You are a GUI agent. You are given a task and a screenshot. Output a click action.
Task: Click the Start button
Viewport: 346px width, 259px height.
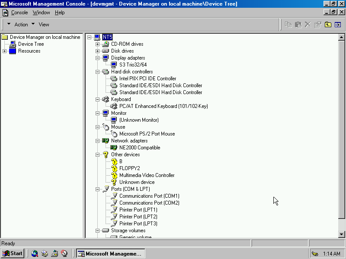(x=13, y=254)
